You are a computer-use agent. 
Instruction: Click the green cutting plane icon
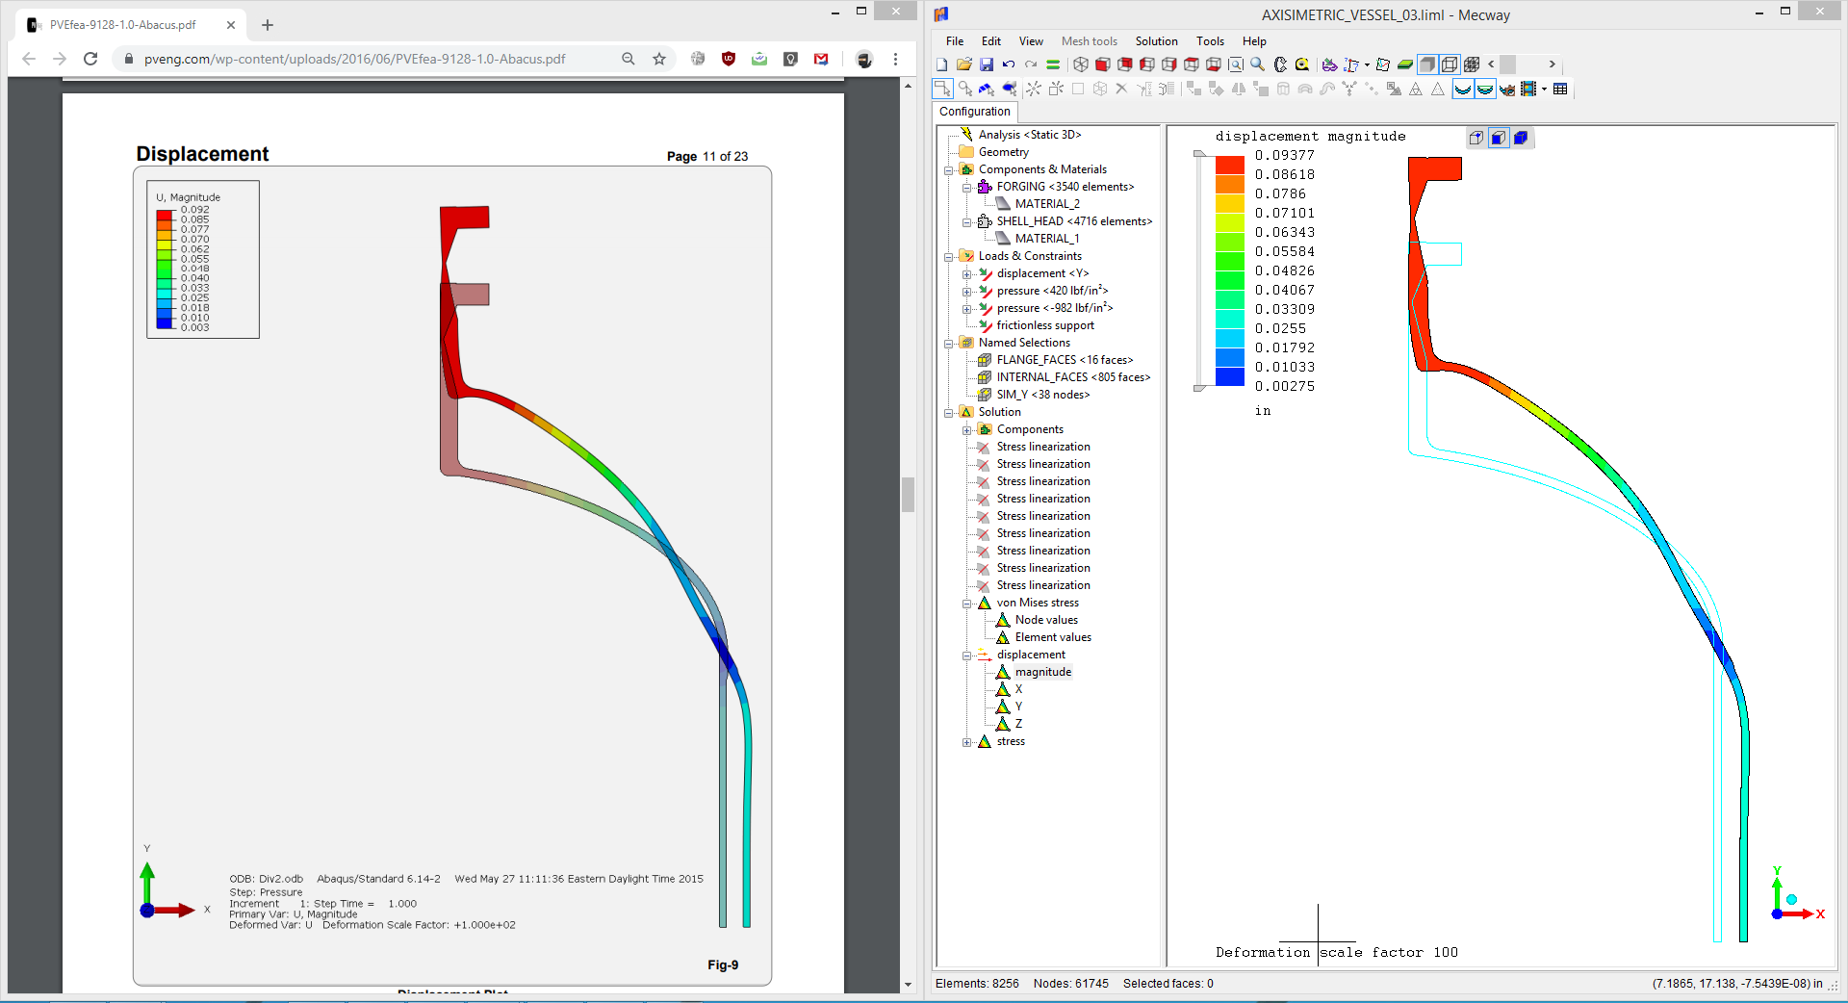[1405, 64]
